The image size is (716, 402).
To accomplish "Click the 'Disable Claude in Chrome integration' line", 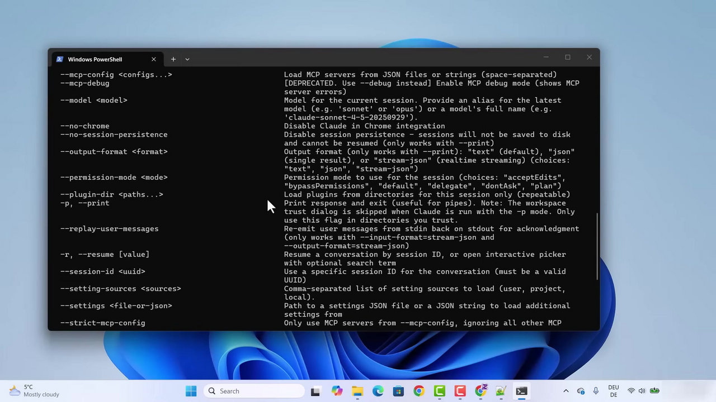I will tap(365, 126).
